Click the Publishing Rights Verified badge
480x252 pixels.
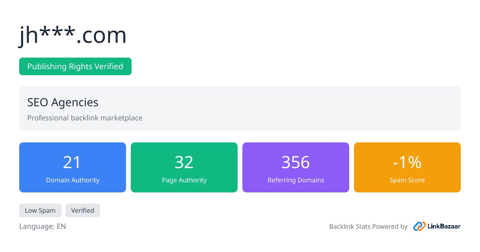click(x=75, y=66)
